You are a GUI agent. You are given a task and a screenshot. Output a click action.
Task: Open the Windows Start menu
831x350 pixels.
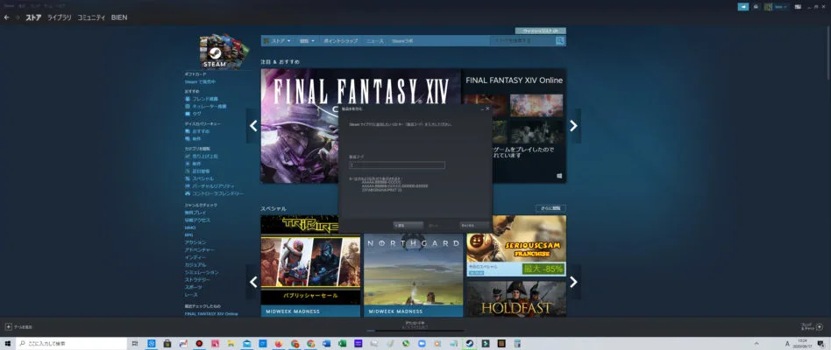(x=7, y=344)
